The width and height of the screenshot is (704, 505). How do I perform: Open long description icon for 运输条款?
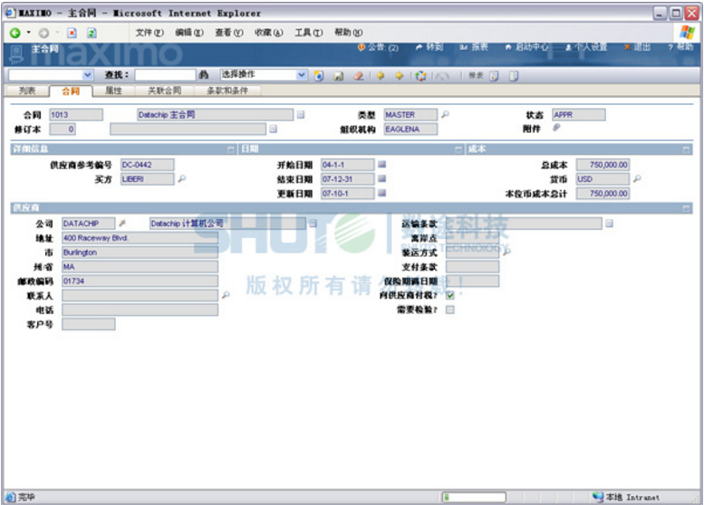pyautogui.click(x=609, y=224)
